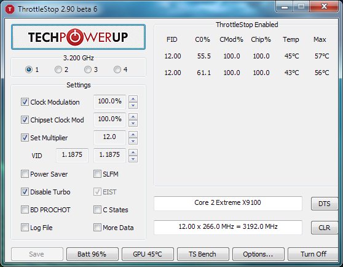Increase the VID voltage up arrow

(133, 152)
